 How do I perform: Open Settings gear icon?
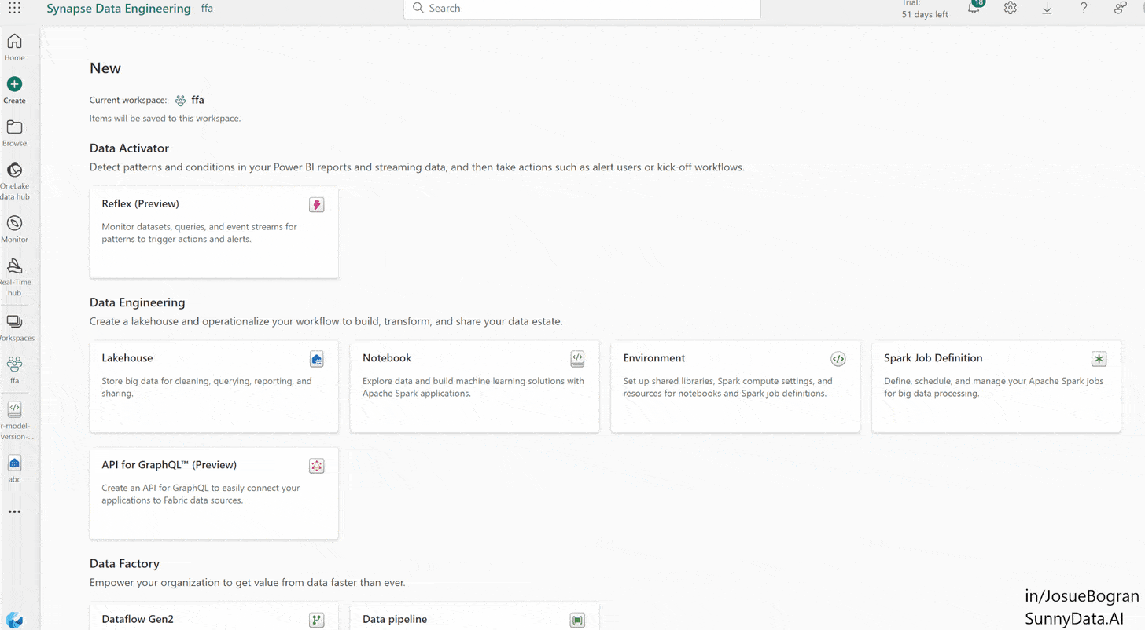tap(1011, 8)
